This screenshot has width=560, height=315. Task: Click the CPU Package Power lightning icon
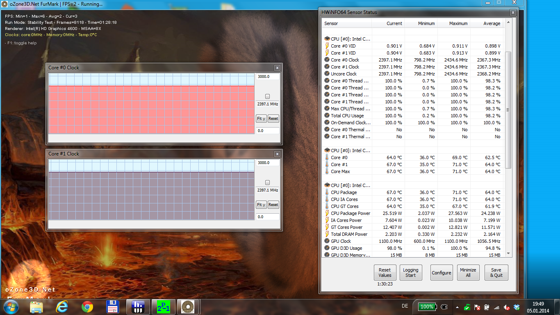point(327,213)
